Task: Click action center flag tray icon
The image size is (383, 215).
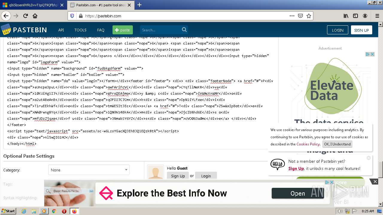Action: pyautogui.click(x=355, y=211)
